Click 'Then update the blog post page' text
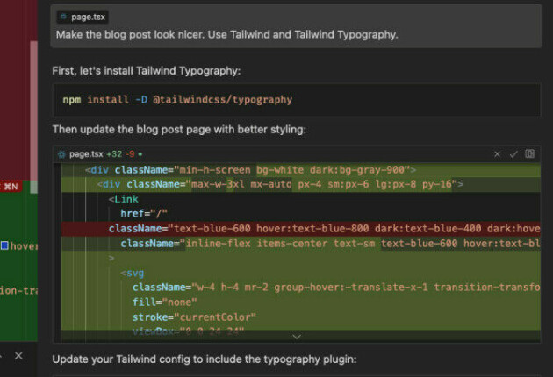The image size is (553, 377). tap(179, 129)
